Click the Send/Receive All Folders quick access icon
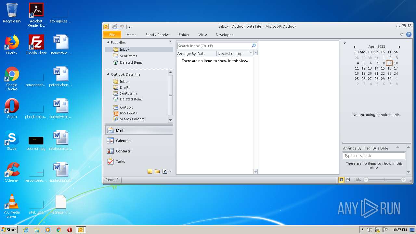Screen dimensions: 416x234 click(115, 27)
